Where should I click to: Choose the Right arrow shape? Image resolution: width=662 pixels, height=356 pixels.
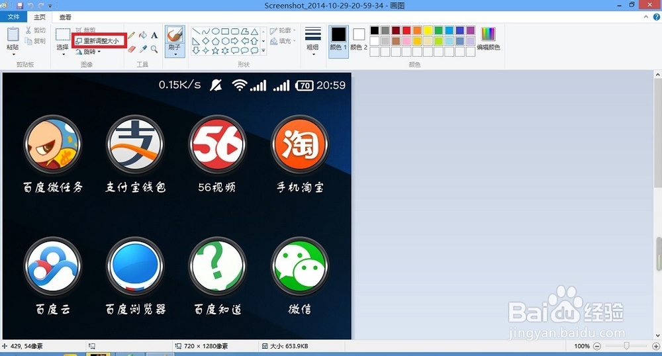point(235,41)
